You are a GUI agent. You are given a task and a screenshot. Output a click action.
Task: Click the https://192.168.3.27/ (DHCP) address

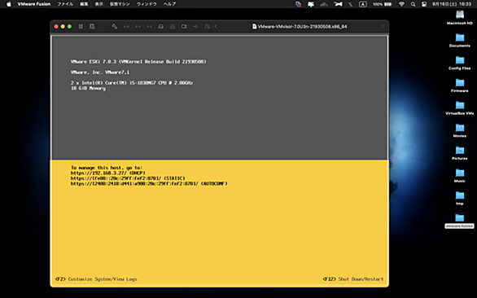click(x=108, y=173)
